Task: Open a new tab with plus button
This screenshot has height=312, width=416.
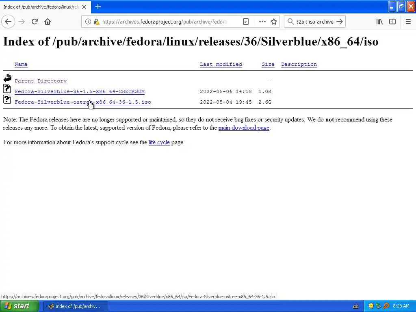Action: pos(98,6)
